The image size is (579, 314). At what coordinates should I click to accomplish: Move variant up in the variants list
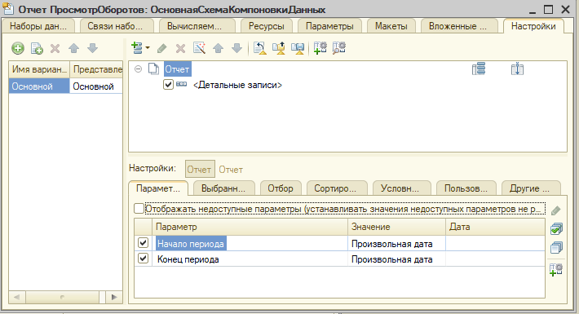click(74, 48)
